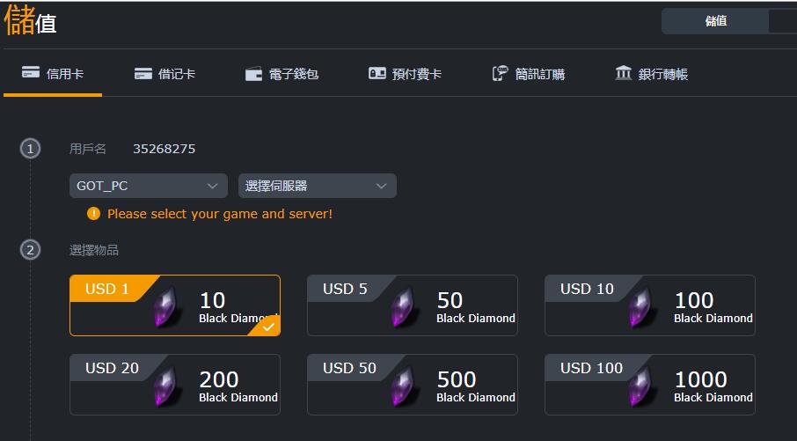Click the bank building icon beside 銀行轉帳

(x=623, y=73)
